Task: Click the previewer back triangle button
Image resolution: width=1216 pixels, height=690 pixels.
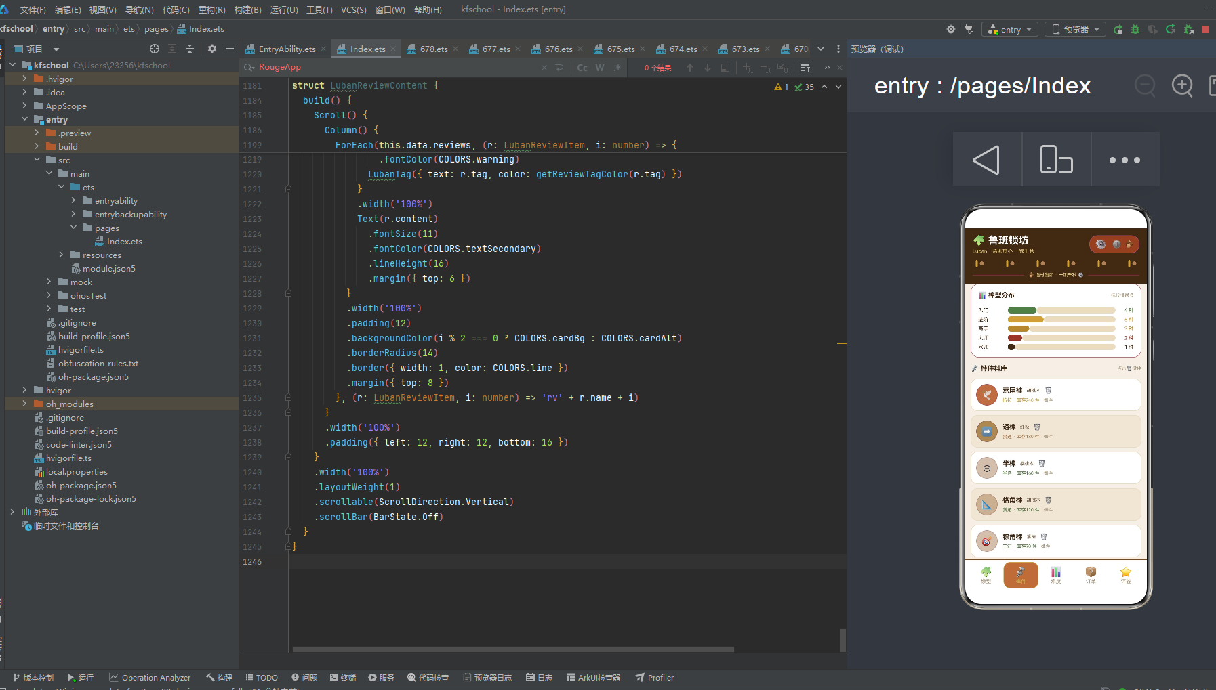Action: pos(987,160)
